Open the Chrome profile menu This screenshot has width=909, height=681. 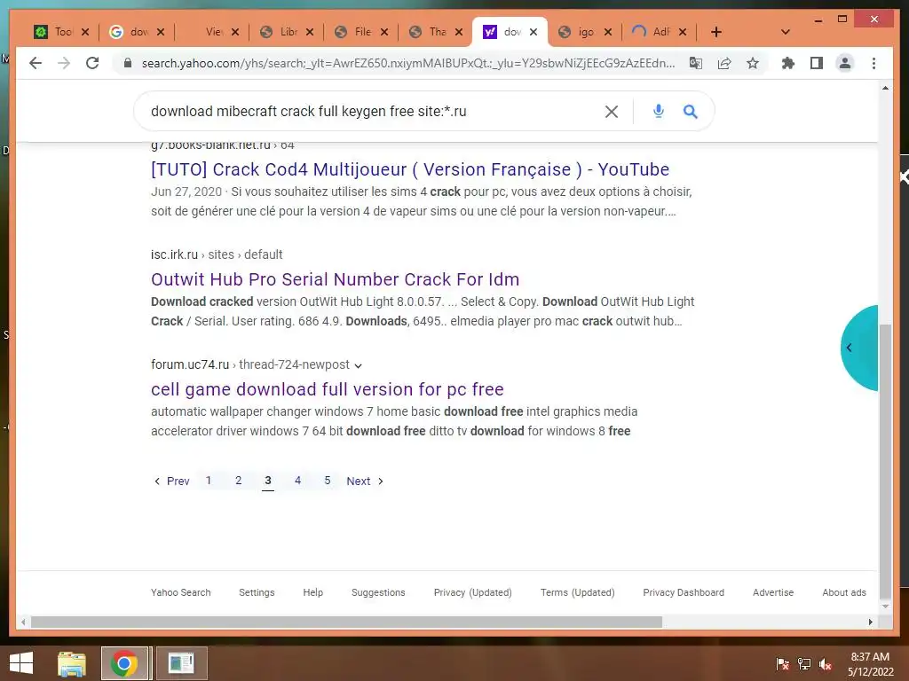coord(845,63)
